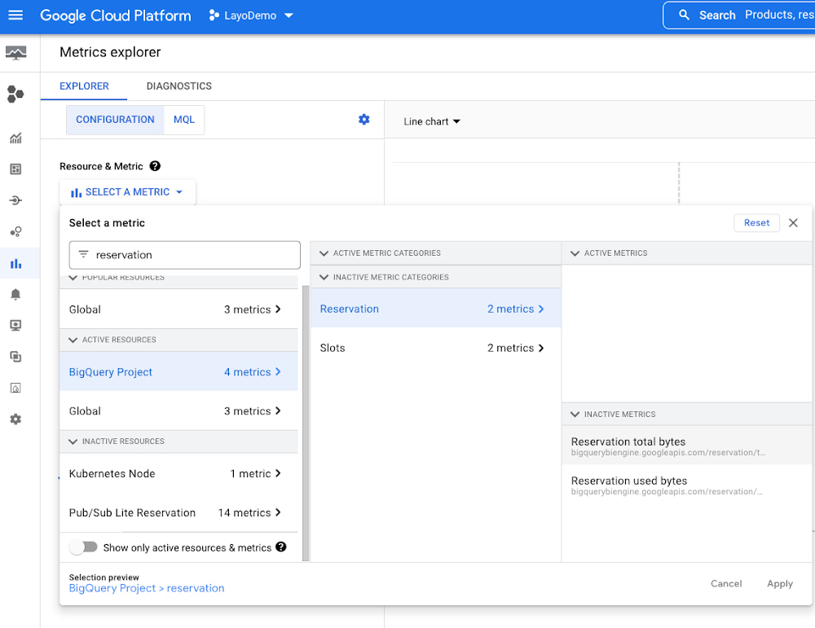The width and height of the screenshot is (815, 628).
Task: Click the Reset button
Action: 756,223
